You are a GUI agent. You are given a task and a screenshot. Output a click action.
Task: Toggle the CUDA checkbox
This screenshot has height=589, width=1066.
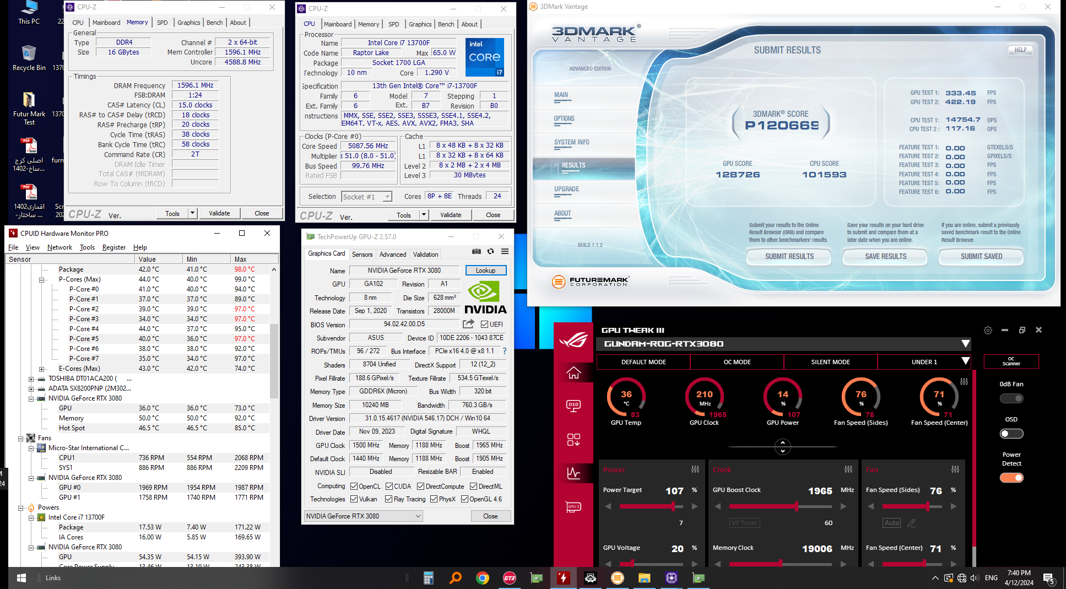coord(389,487)
